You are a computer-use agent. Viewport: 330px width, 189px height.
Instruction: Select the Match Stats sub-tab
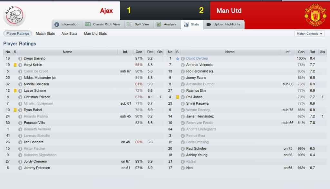click(45, 33)
